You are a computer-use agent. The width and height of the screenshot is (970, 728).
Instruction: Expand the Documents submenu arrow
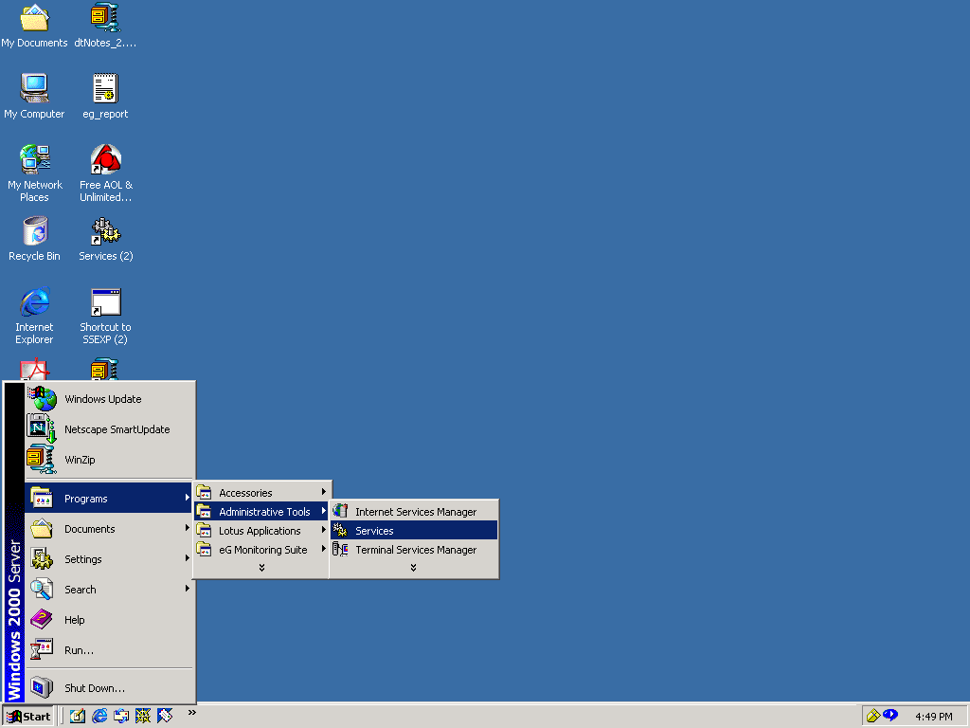187,528
